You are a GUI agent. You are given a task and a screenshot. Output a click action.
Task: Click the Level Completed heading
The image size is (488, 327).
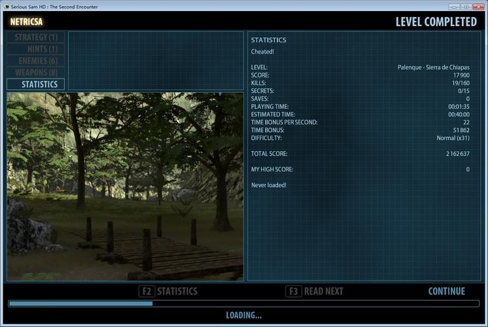coord(436,22)
